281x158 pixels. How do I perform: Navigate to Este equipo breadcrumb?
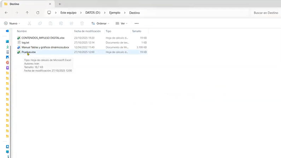pos(68,13)
